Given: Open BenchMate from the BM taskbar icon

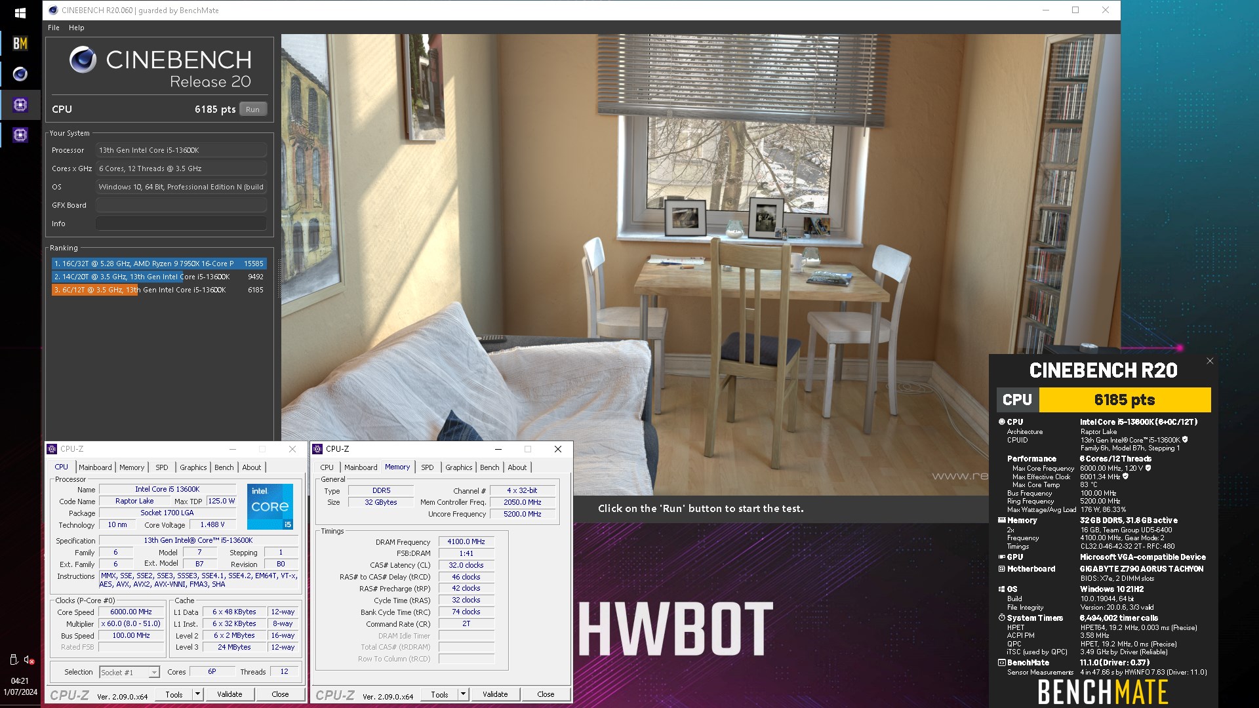Looking at the screenshot, I should (20, 43).
